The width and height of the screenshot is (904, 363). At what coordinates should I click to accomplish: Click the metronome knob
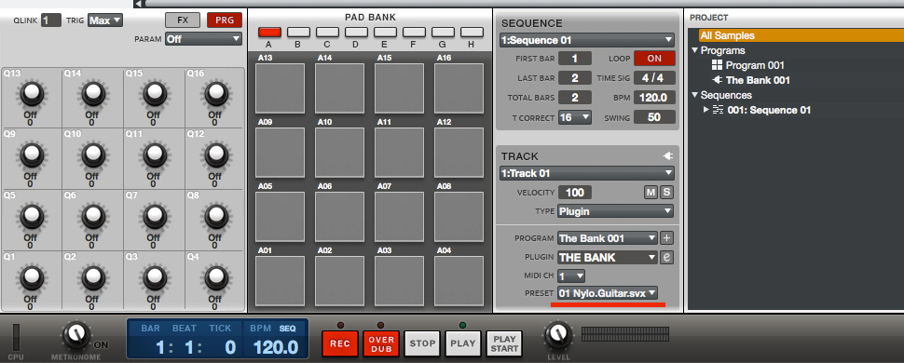(x=76, y=335)
